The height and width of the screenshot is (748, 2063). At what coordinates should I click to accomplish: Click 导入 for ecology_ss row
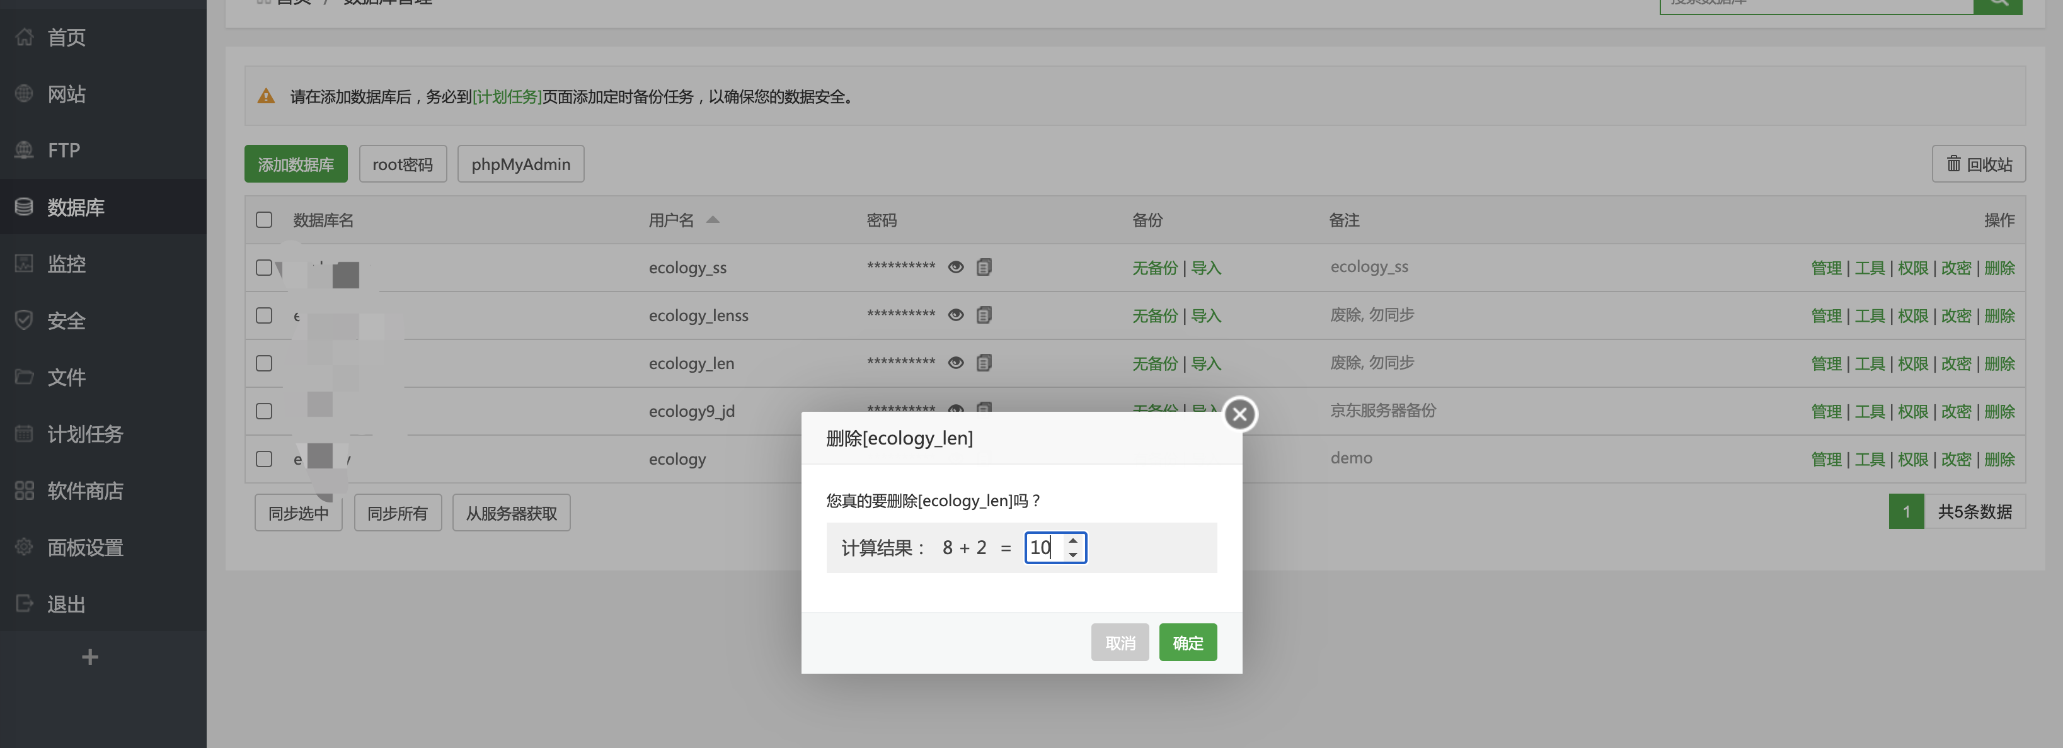(1206, 268)
